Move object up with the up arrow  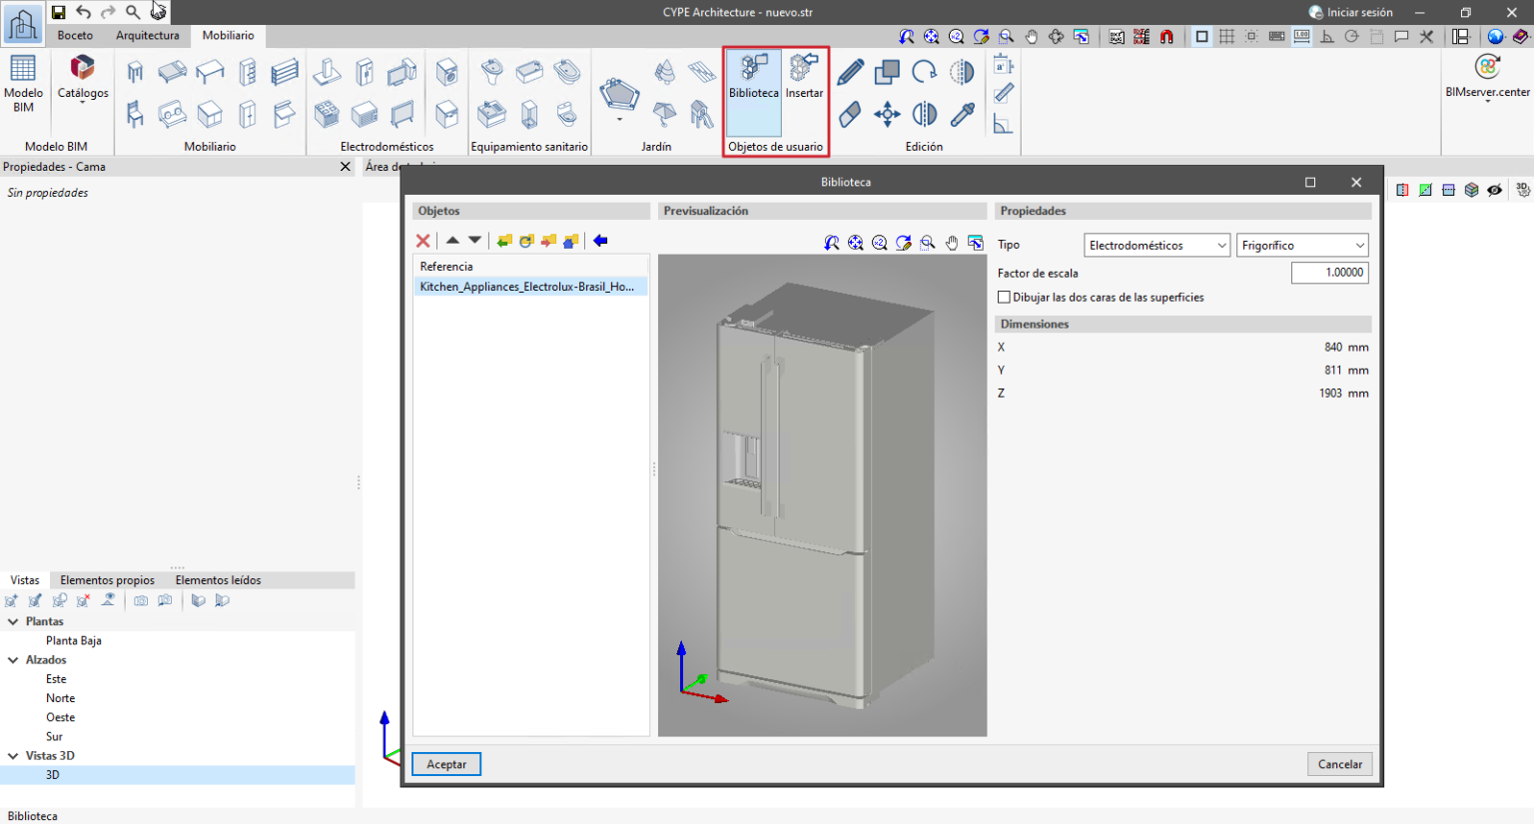click(x=452, y=241)
